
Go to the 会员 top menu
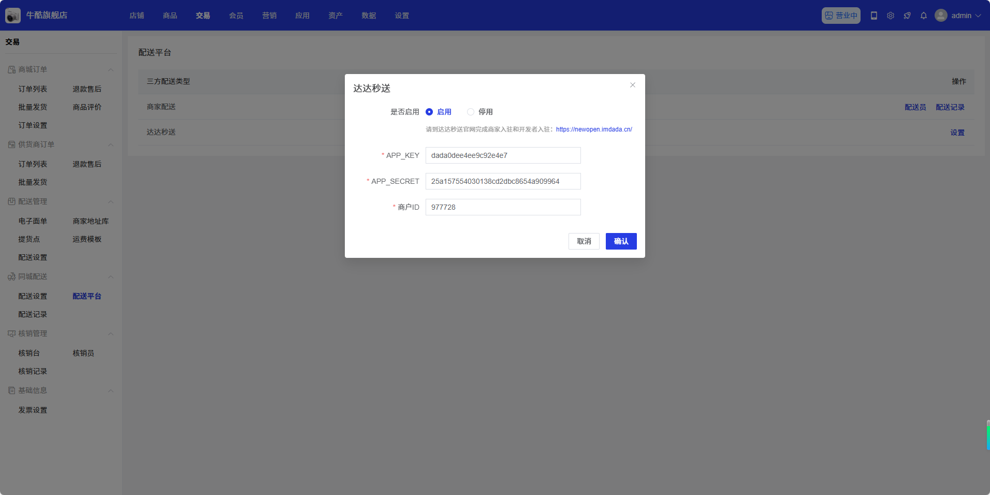point(236,16)
